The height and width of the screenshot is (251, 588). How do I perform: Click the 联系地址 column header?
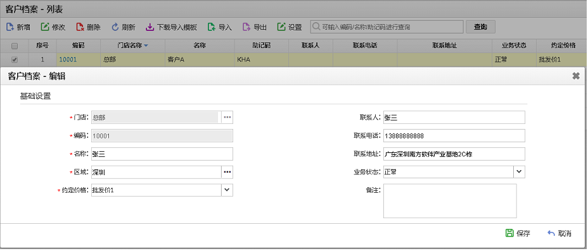[444, 46]
